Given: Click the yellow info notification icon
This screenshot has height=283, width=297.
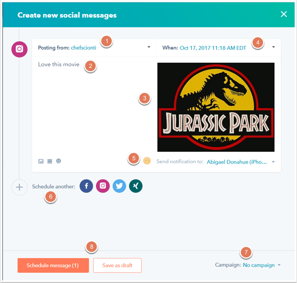Looking at the screenshot, I should coord(147,161).
